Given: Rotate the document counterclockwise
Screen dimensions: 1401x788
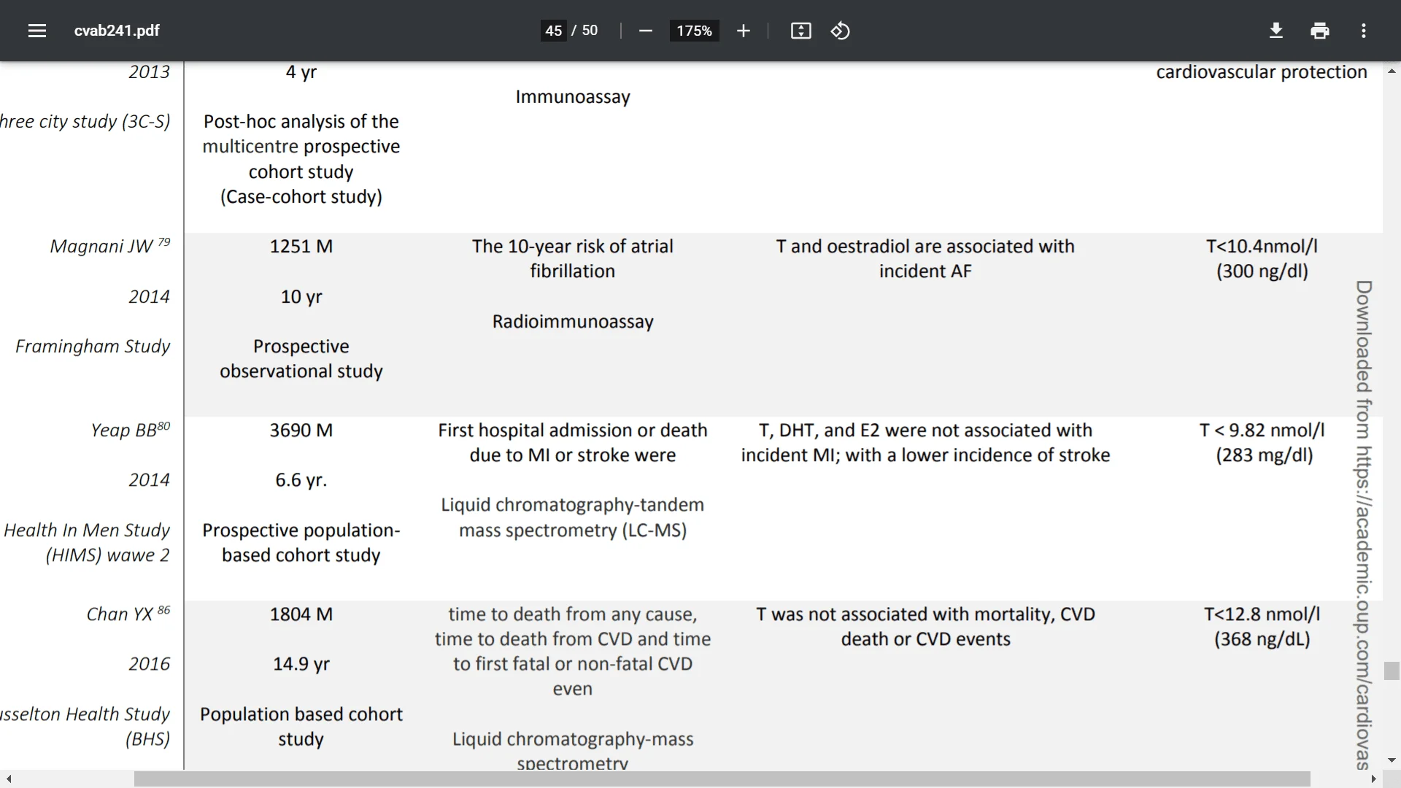Looking at the screenshot, I should 840,31.
